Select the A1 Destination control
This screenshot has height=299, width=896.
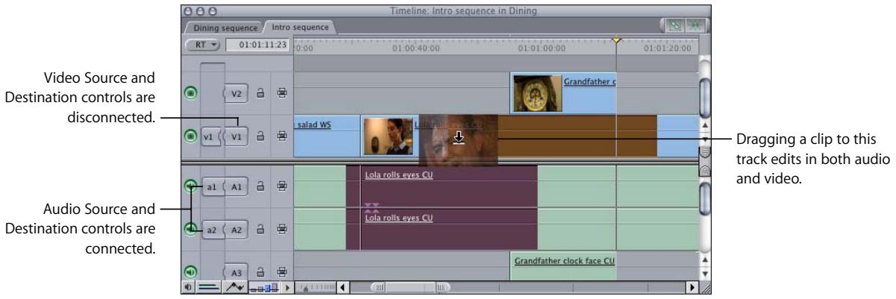pyautogui.click(x=236, y=186)
